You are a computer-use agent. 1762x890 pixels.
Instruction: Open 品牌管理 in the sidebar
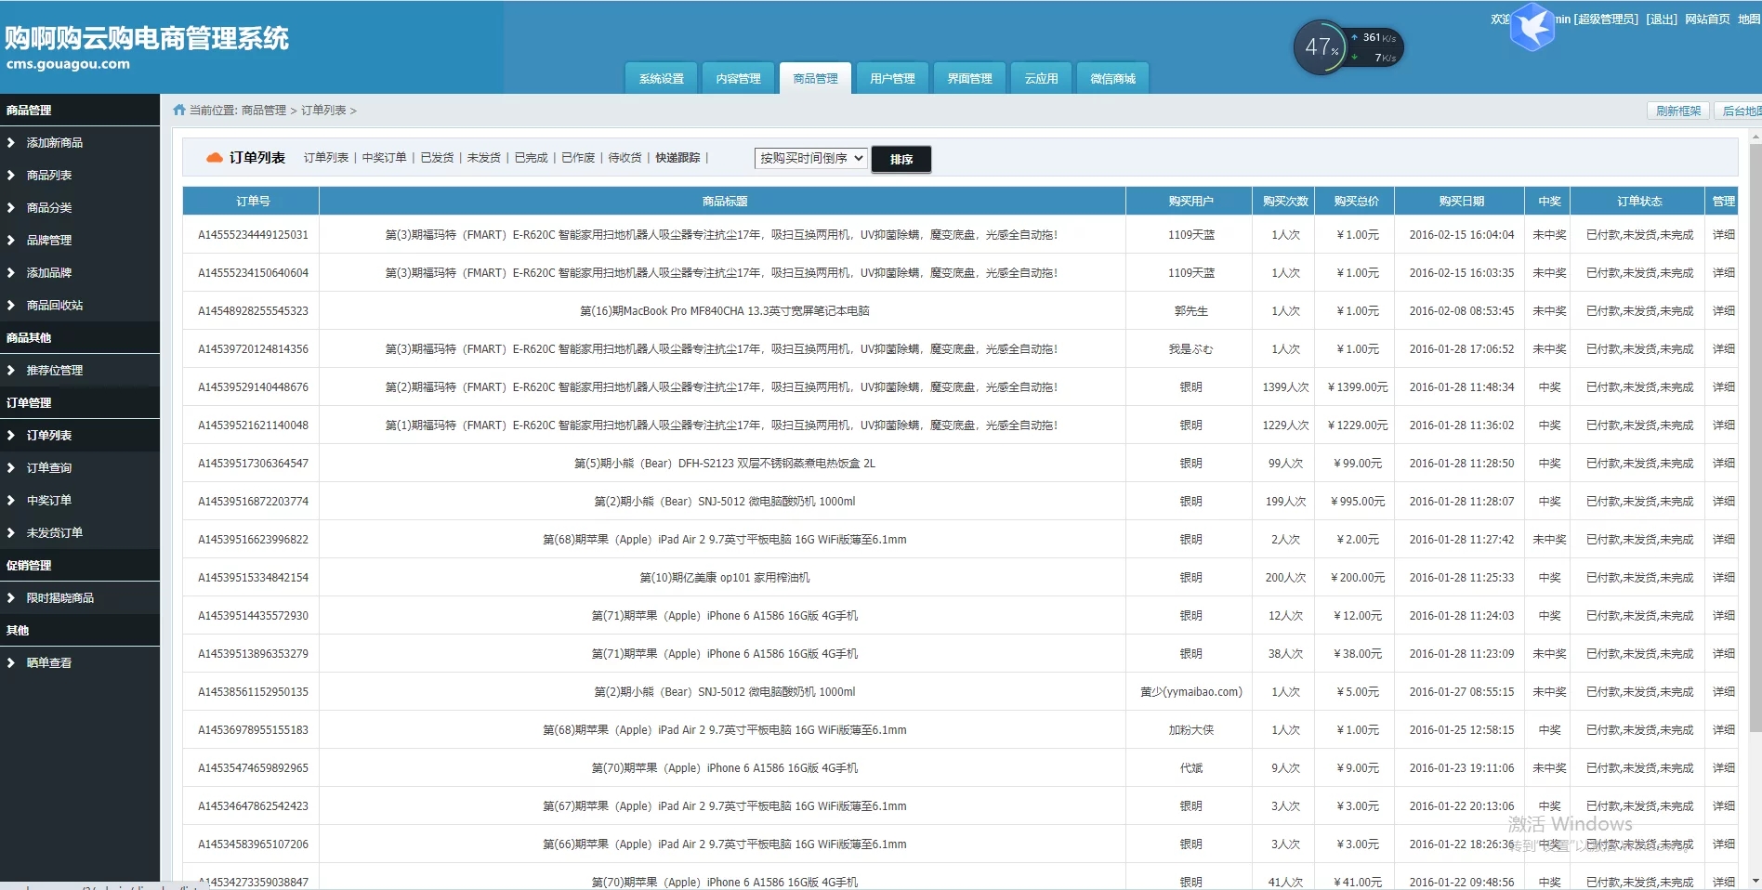tap(49, 240)
